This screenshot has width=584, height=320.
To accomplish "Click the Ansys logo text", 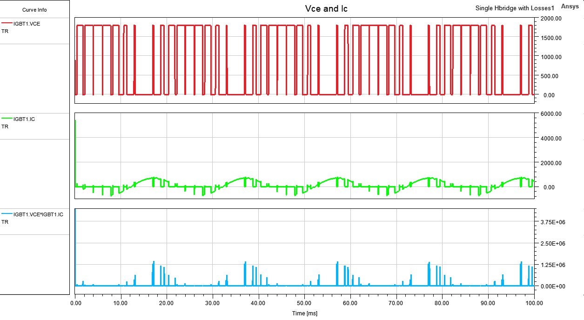I will (x=570, y=7).
